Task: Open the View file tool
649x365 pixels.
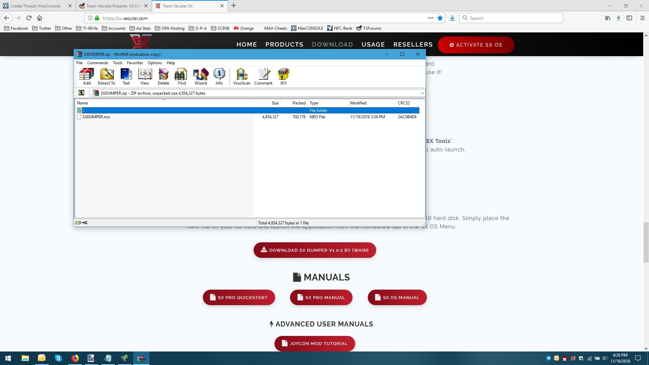Action: [x=145, y=76]
